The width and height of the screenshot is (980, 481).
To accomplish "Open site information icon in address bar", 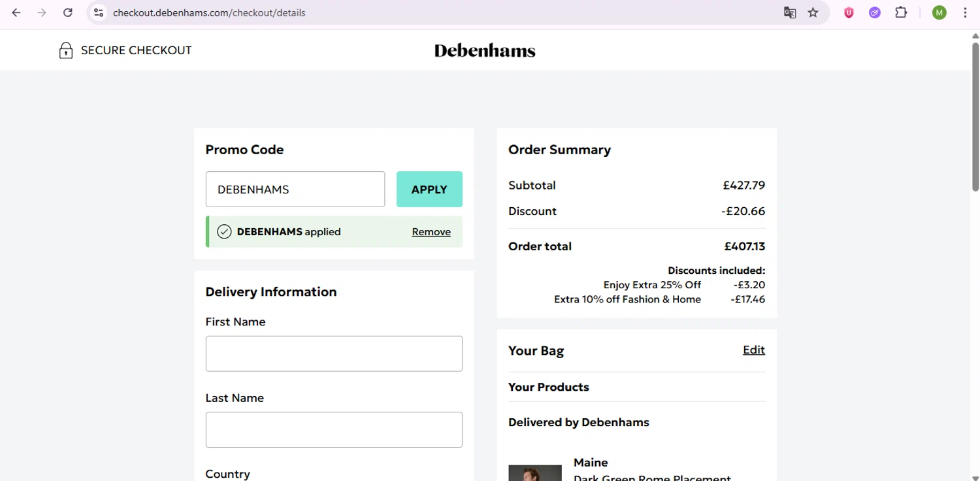I will pyautogui.click(x=99, y=12).
